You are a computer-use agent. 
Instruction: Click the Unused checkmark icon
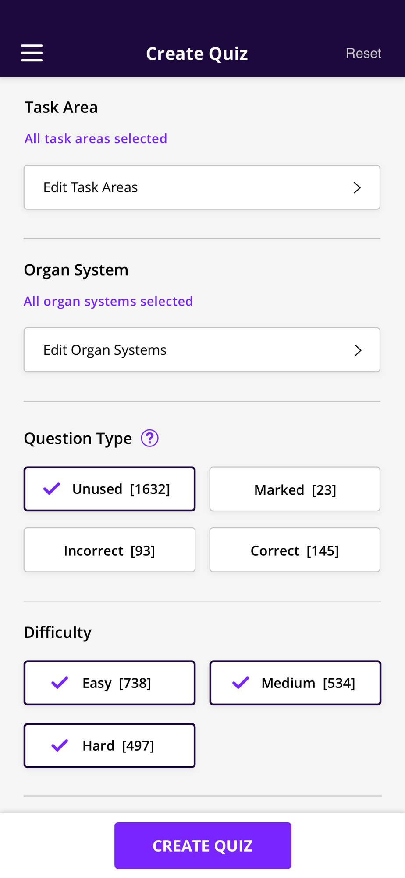coord(52,489)
